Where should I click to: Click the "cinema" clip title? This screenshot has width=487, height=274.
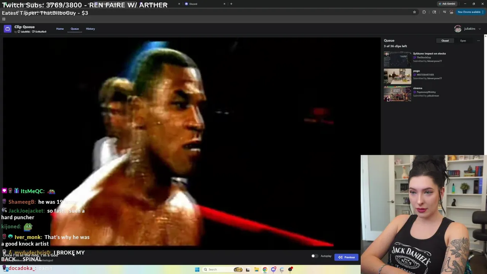pos(417,88)
